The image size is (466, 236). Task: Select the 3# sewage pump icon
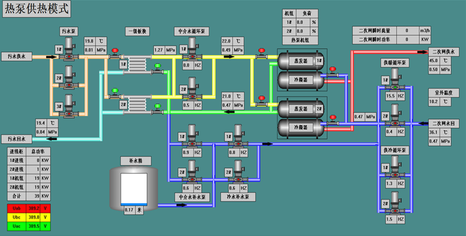point(69,106)
